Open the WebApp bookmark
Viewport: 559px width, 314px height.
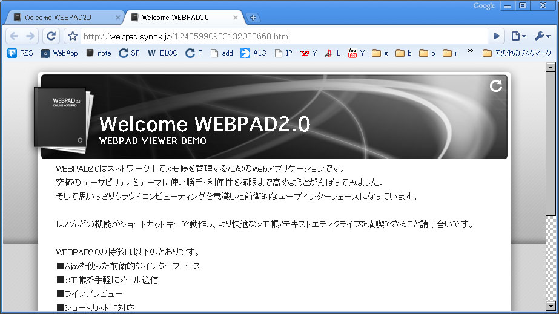tap(59, 53)
